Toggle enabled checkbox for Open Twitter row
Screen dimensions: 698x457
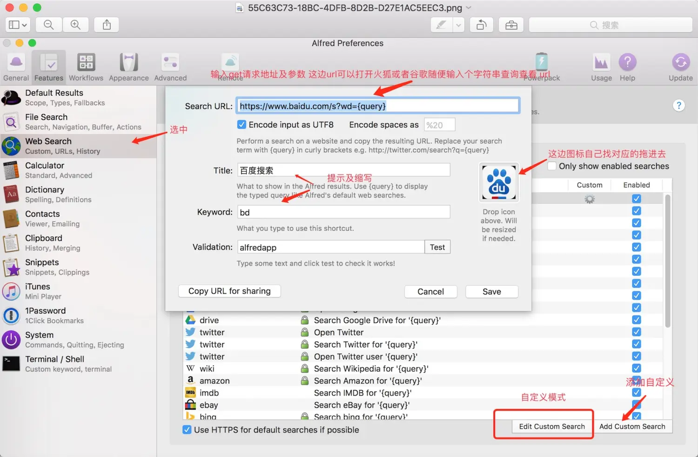pyautogui.click(x=637, y=332)
